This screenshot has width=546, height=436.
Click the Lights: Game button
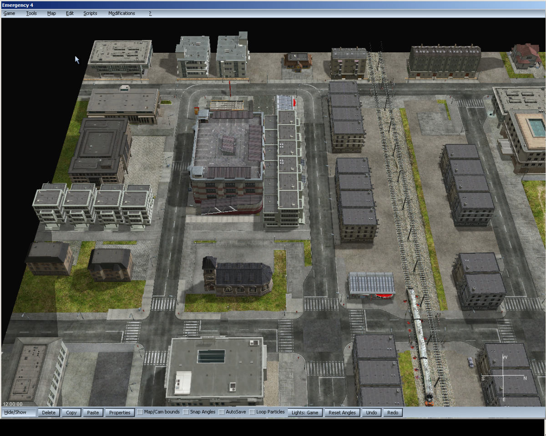click(x=305, y=412)
